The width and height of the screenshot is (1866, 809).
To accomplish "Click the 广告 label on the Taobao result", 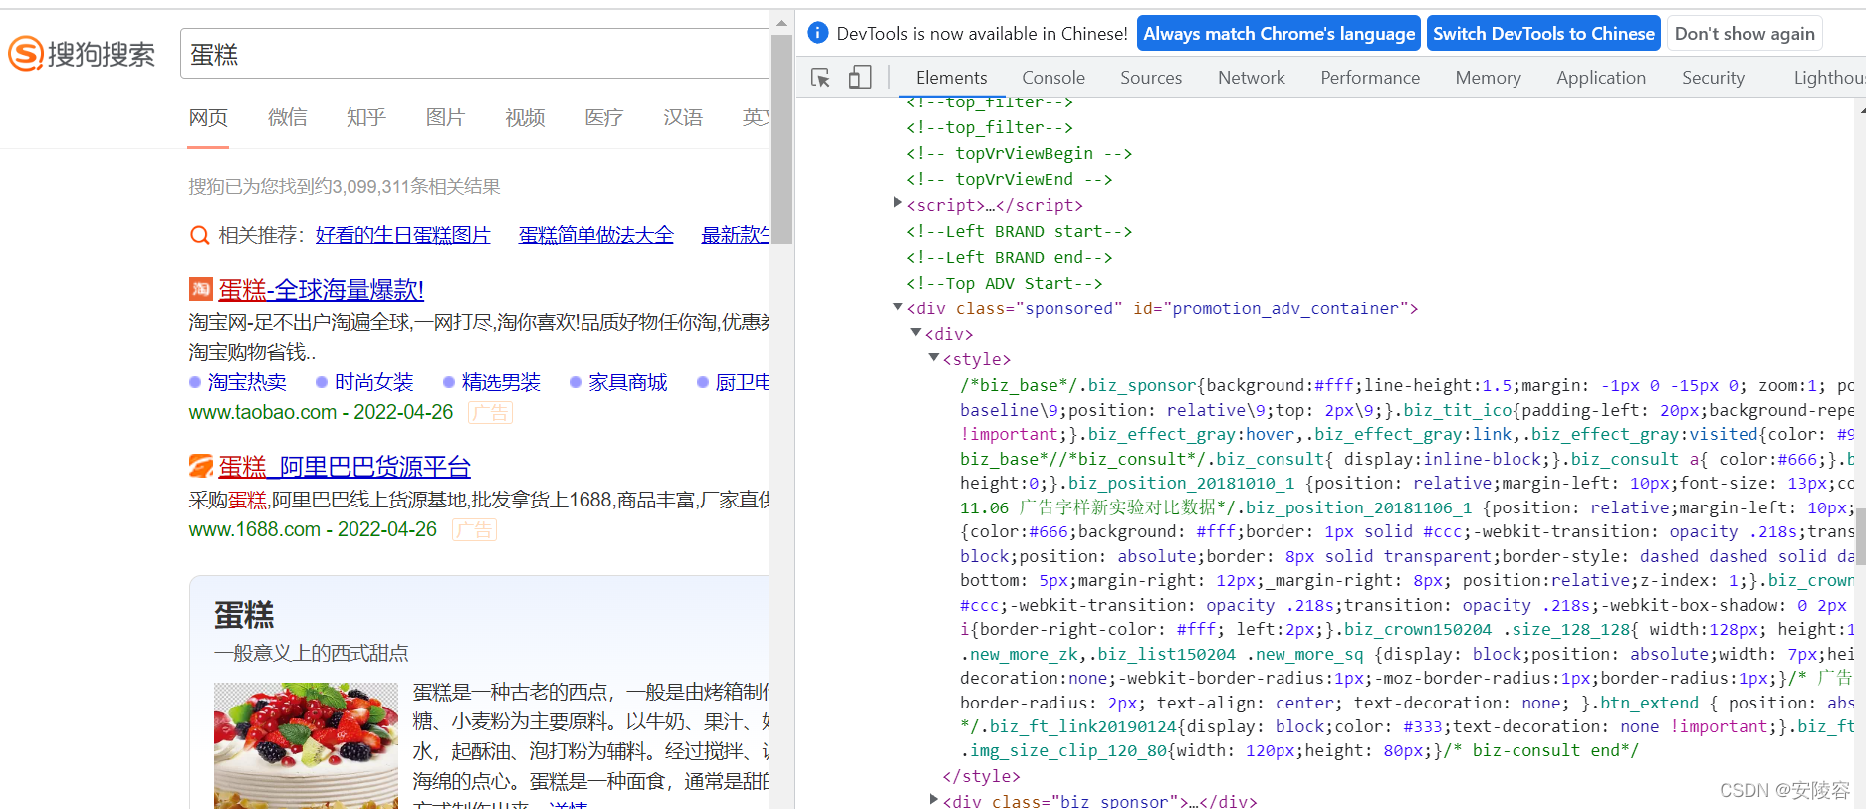I will (x=490, y=412).
